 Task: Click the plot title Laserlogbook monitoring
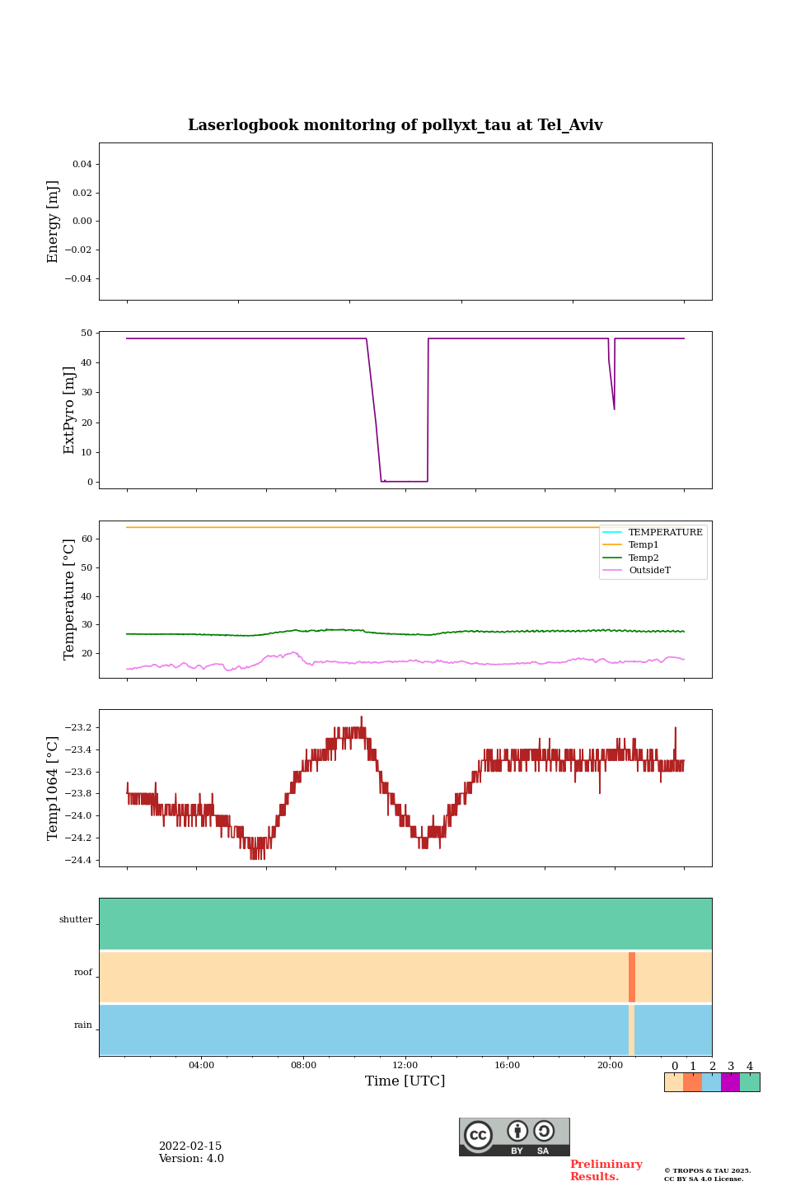click(395, 125)
